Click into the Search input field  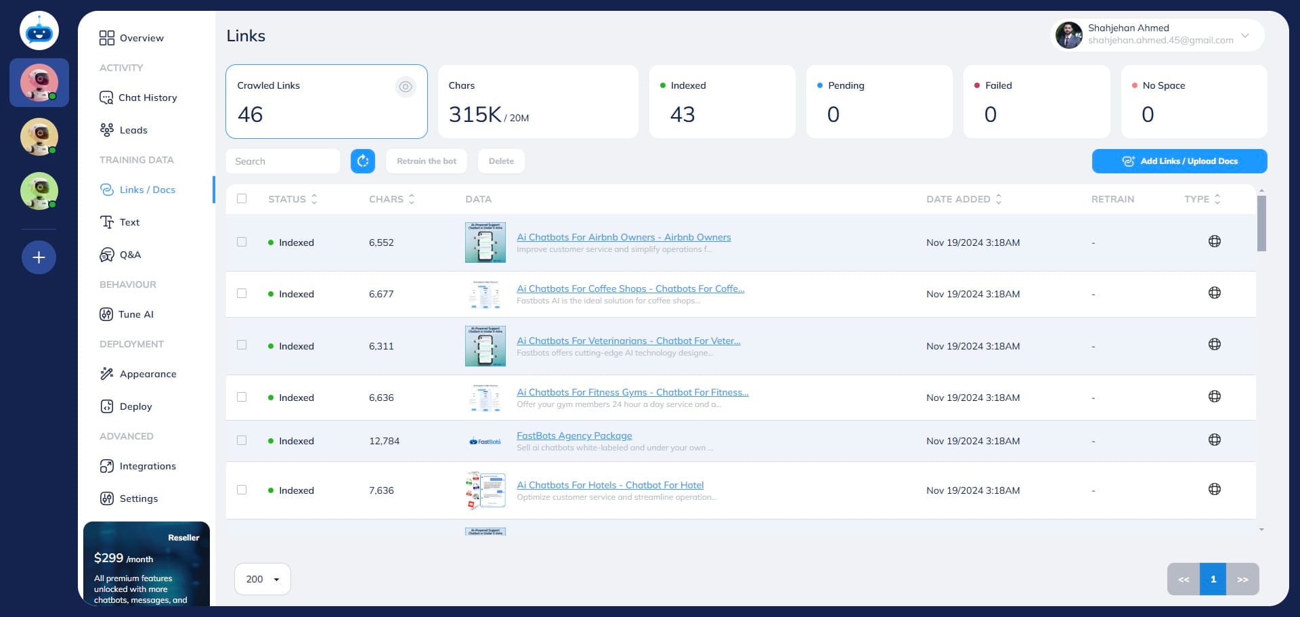[x=283, y=161]
